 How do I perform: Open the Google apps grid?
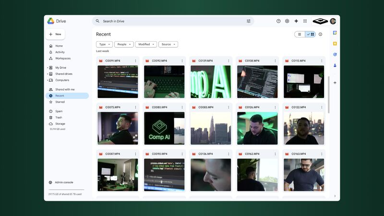(x=305, y=21)
